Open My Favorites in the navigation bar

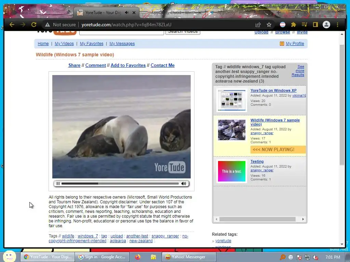click(92, 44)
